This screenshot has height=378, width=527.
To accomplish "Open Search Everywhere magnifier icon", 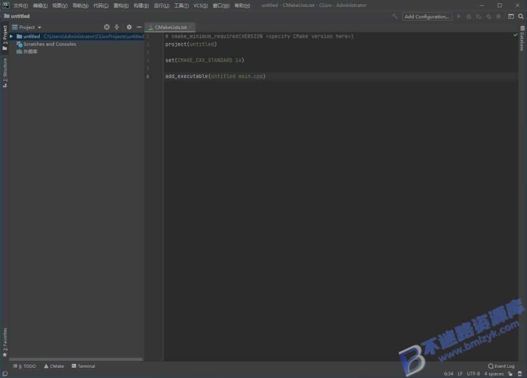I will (x=521, y=17).
